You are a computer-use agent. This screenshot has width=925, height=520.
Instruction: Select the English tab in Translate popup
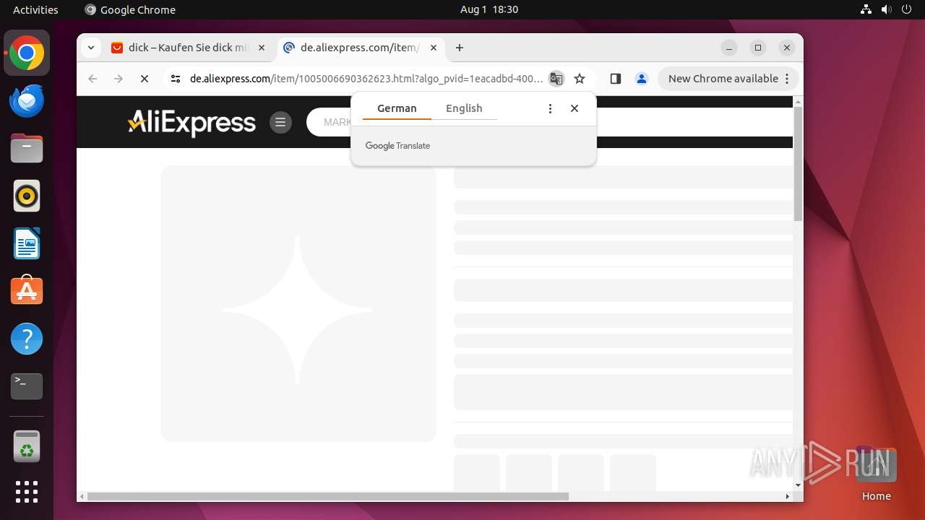tap(464, 108)
